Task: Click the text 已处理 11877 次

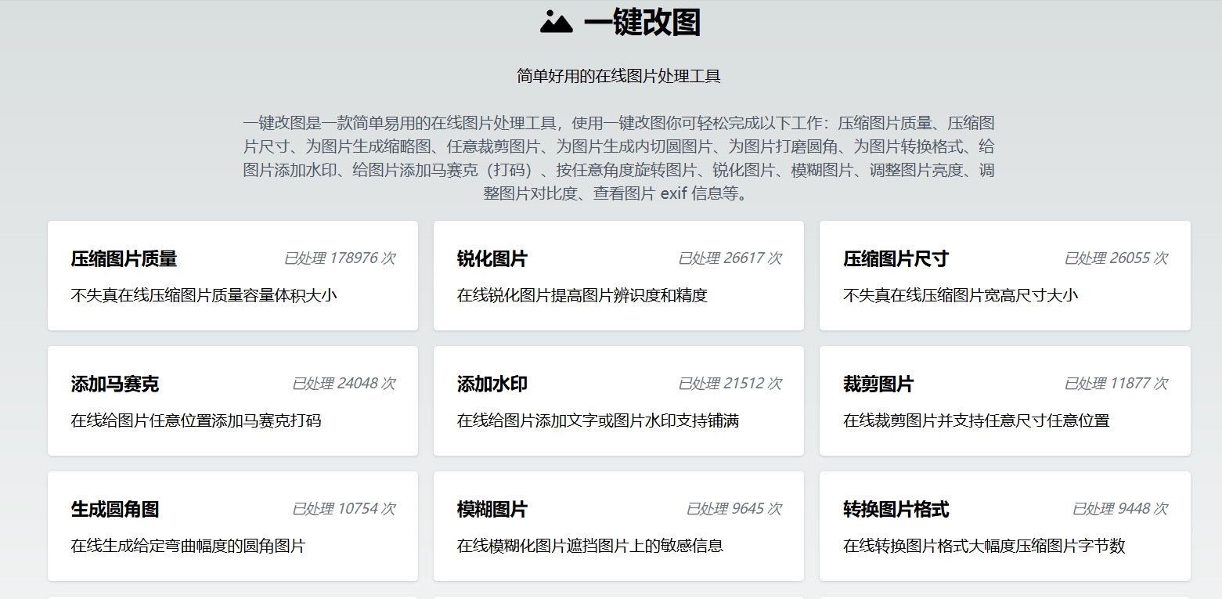Action: pyautogui.click(x=1116, y=384)
